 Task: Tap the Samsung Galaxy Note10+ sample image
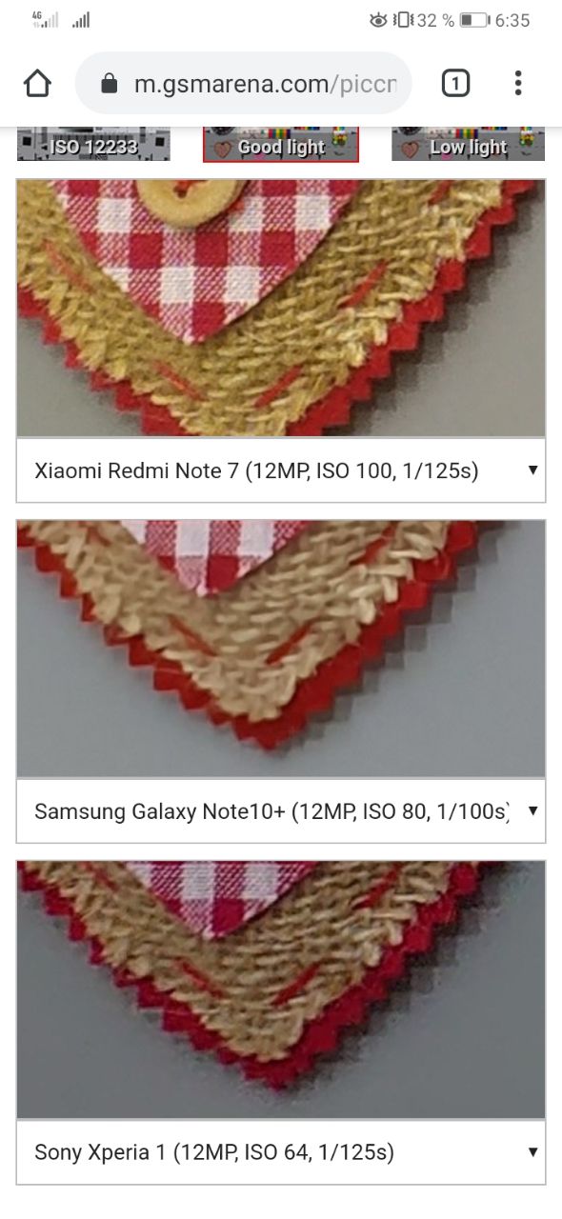281,649
